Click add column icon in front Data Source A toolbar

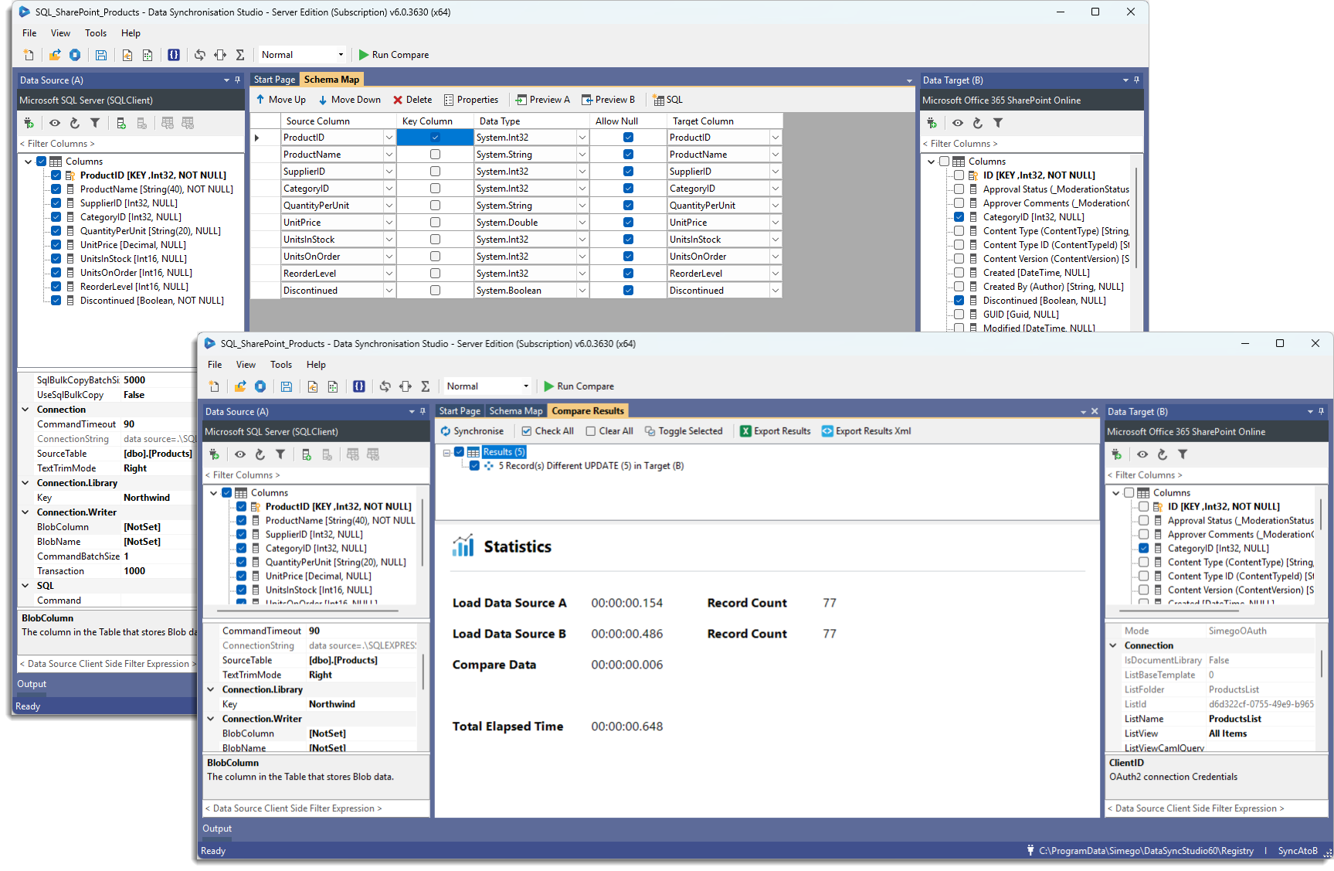pyautogui.click(x=307, y=454)
